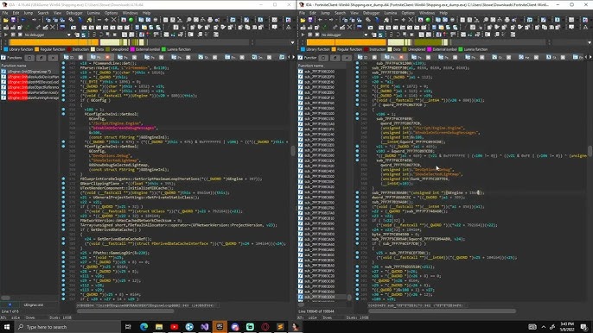593x333 pixels.
Task: Click the back arrow navigation icon in right IDA window
Action: [320, 20]
